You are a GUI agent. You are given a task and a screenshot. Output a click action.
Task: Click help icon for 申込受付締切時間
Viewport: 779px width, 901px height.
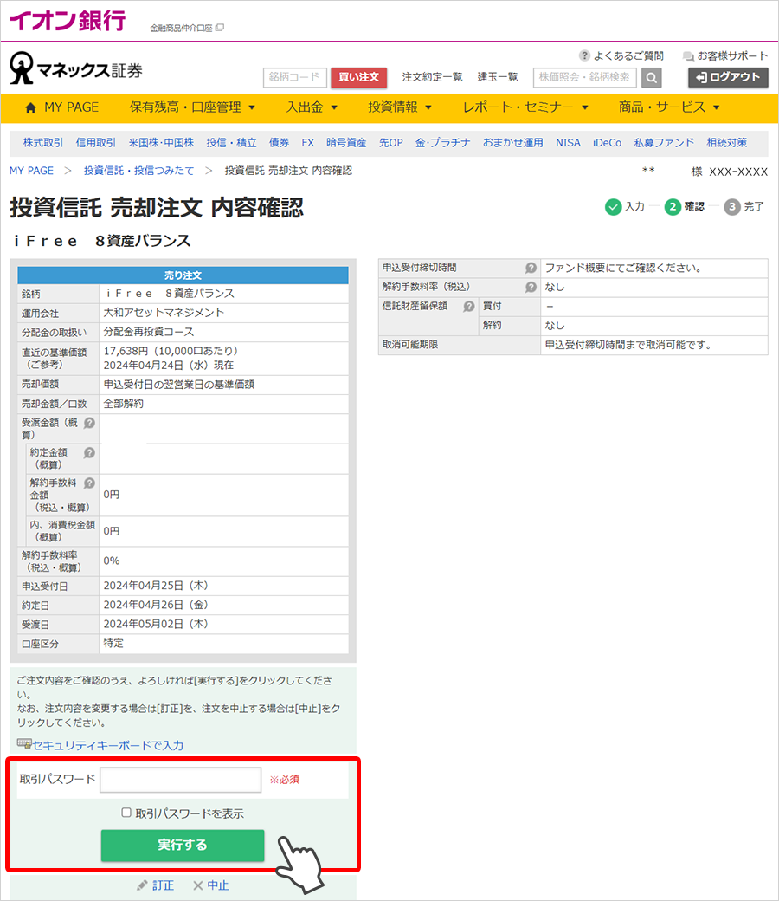coord(531,268)
